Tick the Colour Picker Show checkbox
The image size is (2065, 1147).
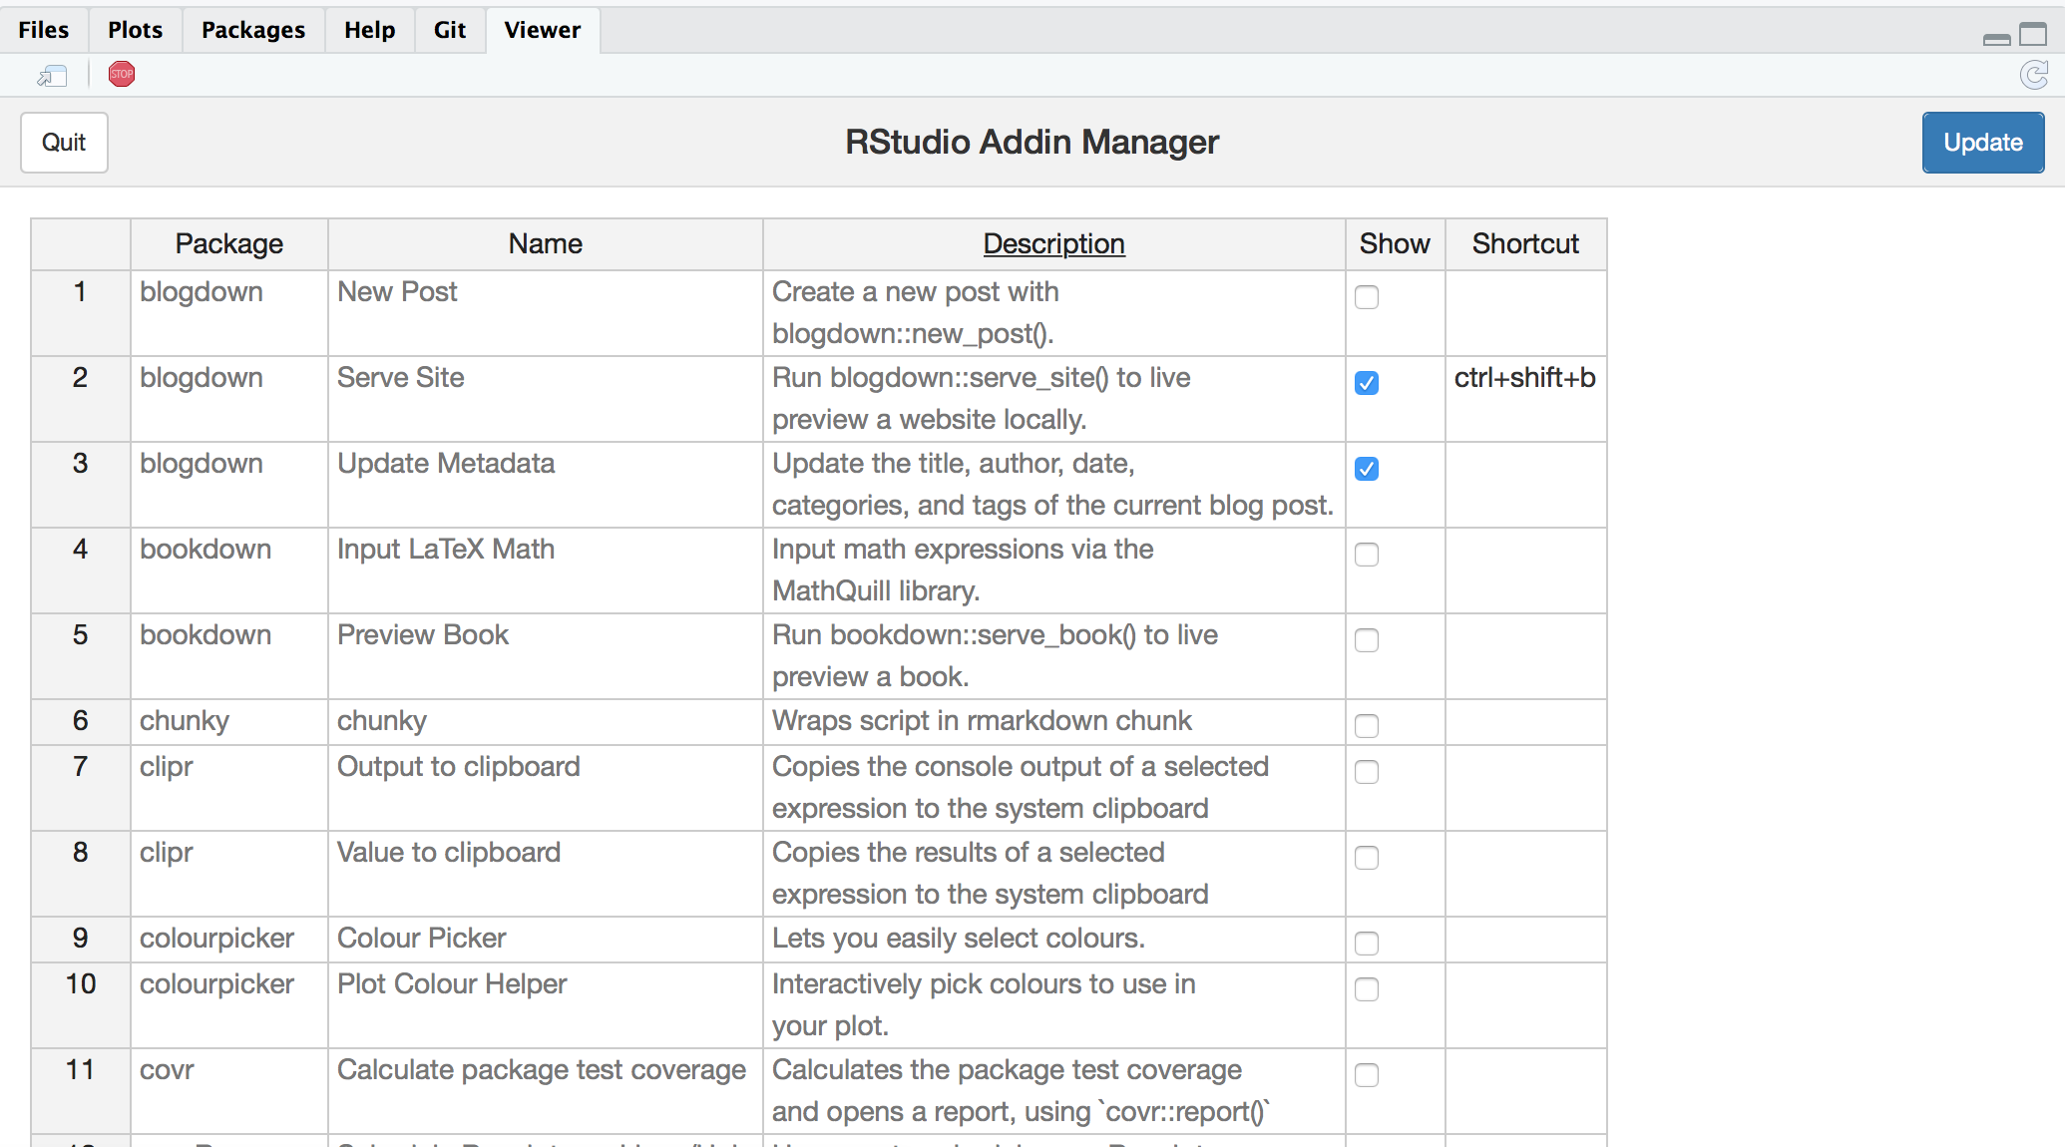pos(1367,944)
